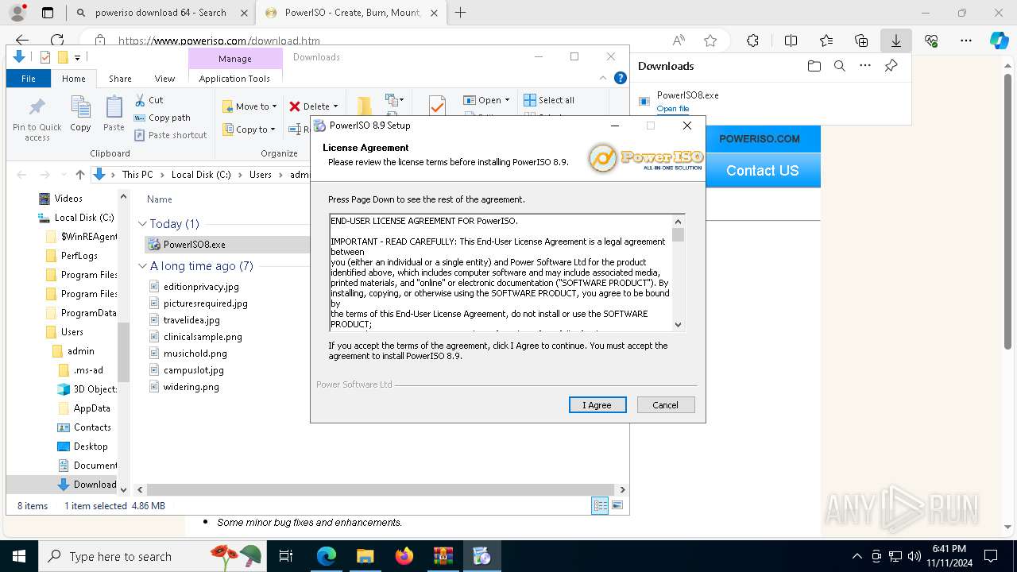Image resolution: width=1017 pixels, height=572 pixels.
Task: Select Share ribbon tab in Explorer
Action: click(x=120, y=79)
